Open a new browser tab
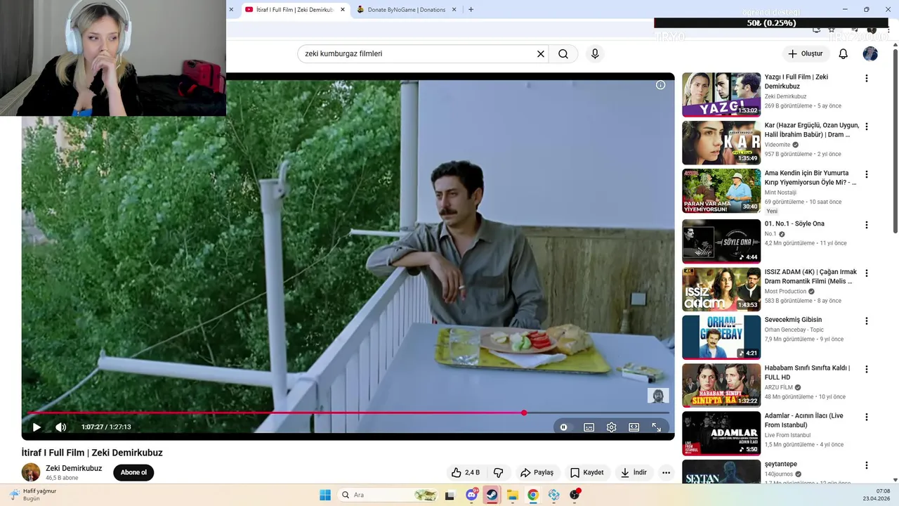The image size is (899, 506). [471, 10]
